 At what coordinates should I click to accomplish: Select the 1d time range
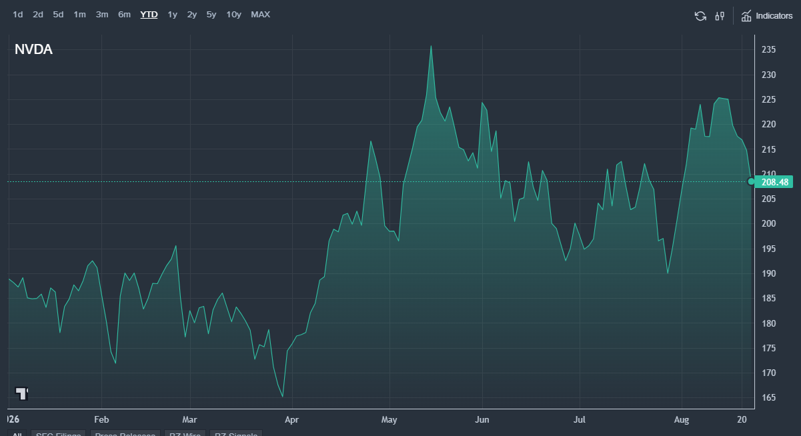pyautogui.click(x=18, y=15)
